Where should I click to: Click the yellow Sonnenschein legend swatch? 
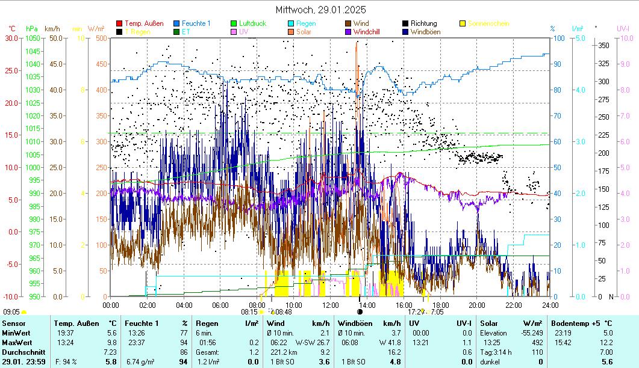coord(463,23)
